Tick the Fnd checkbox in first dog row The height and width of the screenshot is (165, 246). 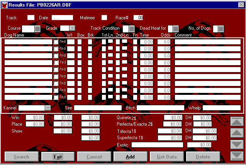point(56,42)
